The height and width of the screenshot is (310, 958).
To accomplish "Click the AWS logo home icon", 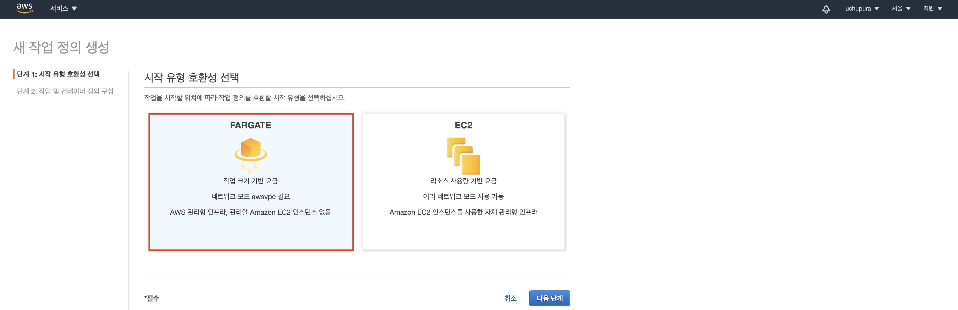I will coord(25,8).
